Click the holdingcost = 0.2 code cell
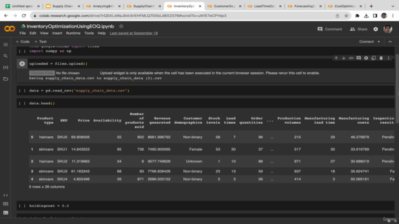Screen dimensions: 399x224 tap(206, 206)
